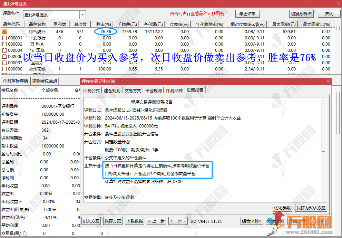Open the 交易方式 tab
Viewport: 342px width, 238px height.
point(133,91)
